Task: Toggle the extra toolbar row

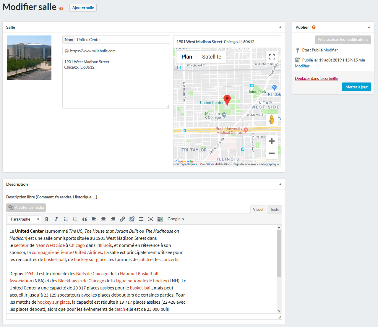Action: coord(160,219)
